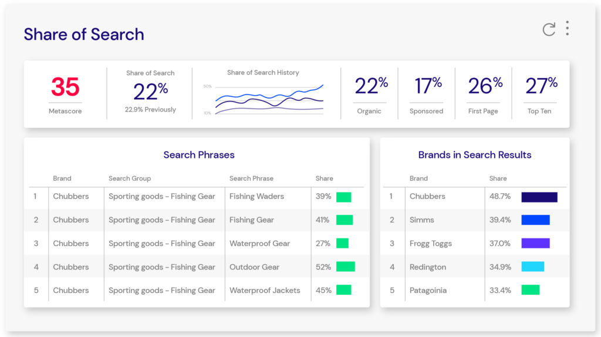Click the cyan share bar for Redington

click(533, 267)
